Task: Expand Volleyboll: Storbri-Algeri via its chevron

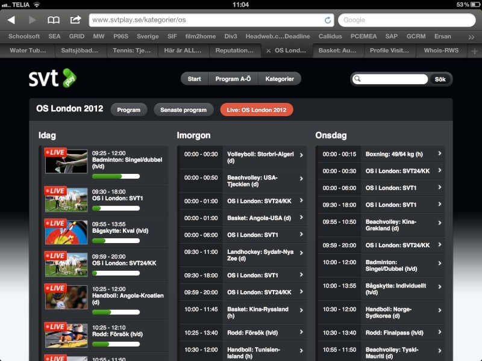Action: coord(301,155)
